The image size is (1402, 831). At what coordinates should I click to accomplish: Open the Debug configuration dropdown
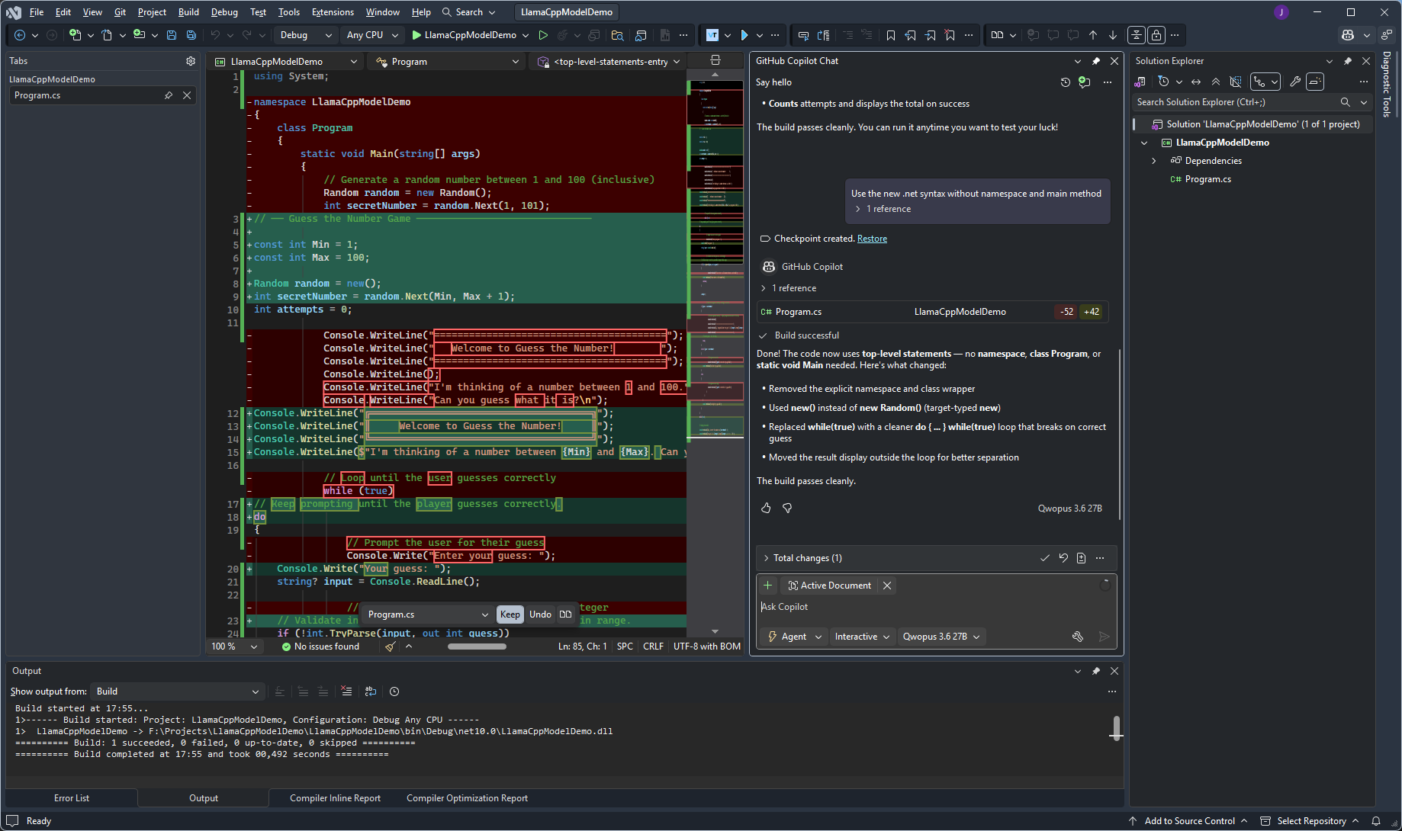tap(306, 35)
